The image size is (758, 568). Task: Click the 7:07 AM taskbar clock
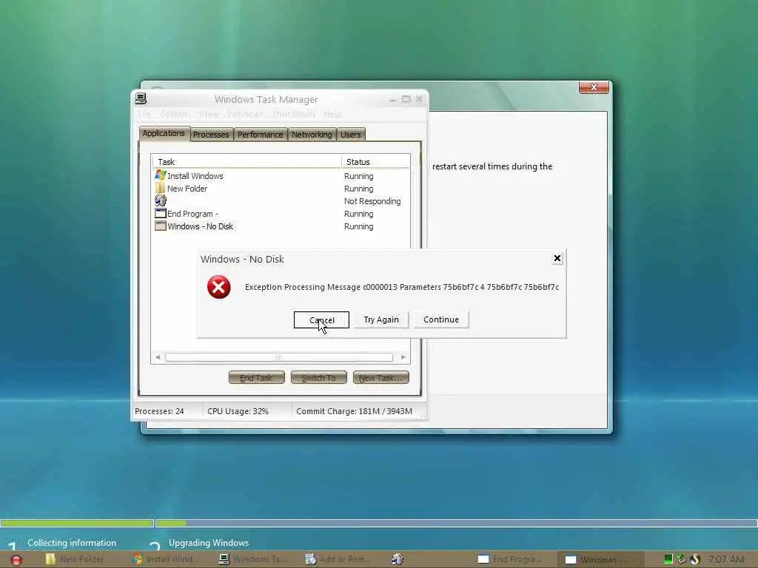(x=727, y=559)
